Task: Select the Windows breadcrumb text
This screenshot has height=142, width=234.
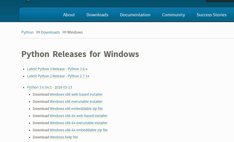Action: point(75,32)
